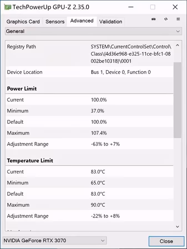Click the Temperature Maximum value 90.0°C
Screen dimensions: 187x249
click(98, 205)
